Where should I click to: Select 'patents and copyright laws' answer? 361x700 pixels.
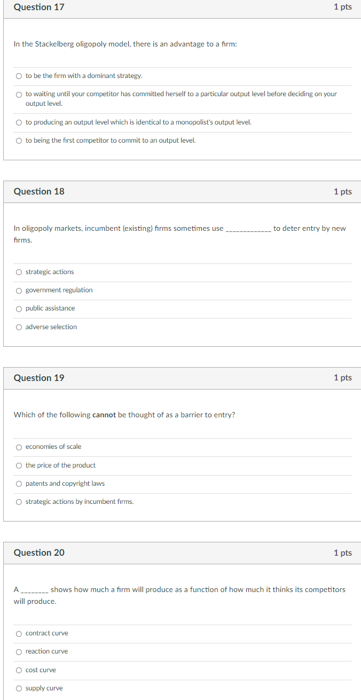click(x=19, y=483)
